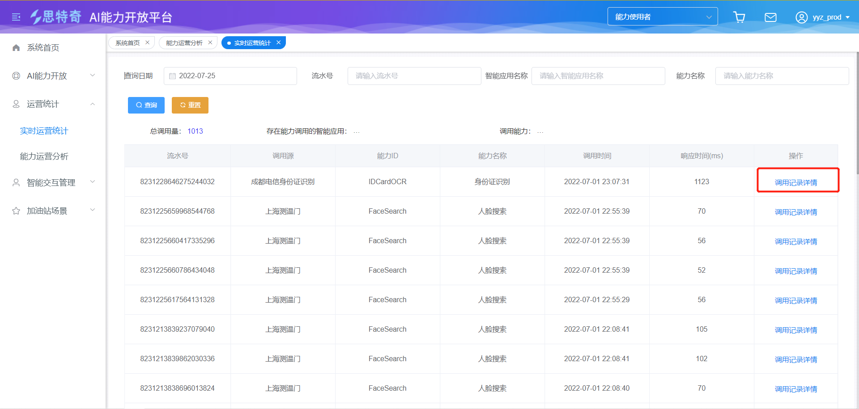
Task: Click the orange 重置 button
Action: pos(190,105)
